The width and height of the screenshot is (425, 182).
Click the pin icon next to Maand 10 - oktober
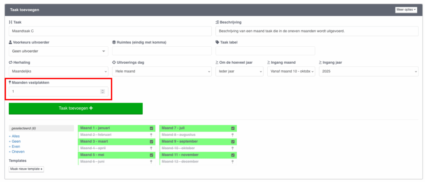click(233, 148)
